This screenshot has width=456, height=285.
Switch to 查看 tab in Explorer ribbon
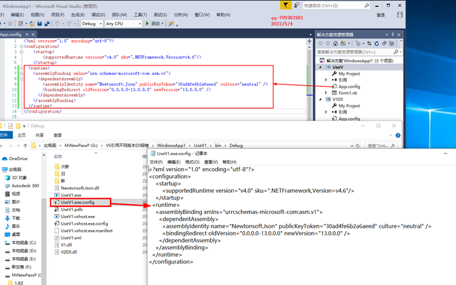tap(58, 135)
